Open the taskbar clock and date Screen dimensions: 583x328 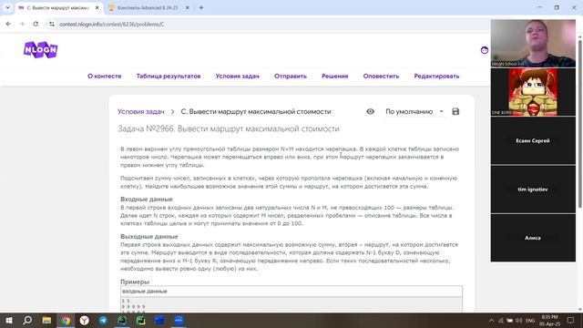coord(549,320)
